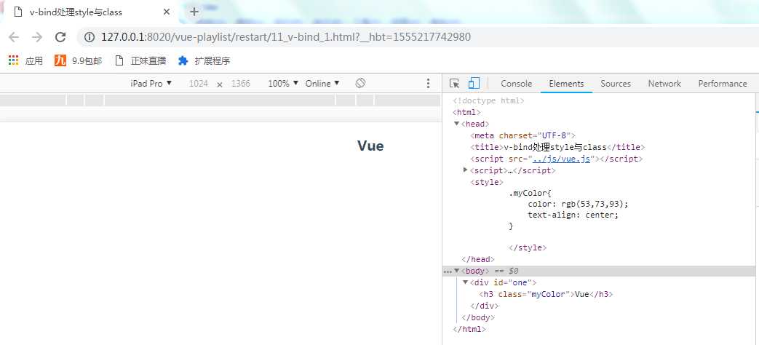
Task: Select the opening <html> tag line
Action: coord(466,112)
